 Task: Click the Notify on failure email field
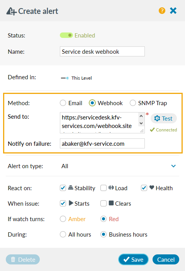click(102, 143)
